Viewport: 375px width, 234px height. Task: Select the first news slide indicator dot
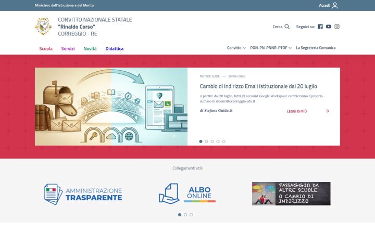201,141
